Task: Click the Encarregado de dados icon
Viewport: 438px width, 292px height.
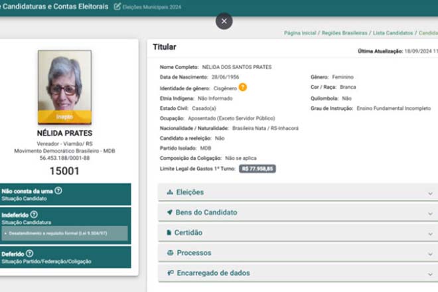Action: tap(170, 273)
